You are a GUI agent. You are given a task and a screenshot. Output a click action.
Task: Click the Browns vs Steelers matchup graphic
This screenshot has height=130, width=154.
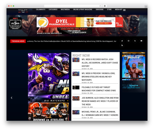[48, 112]
